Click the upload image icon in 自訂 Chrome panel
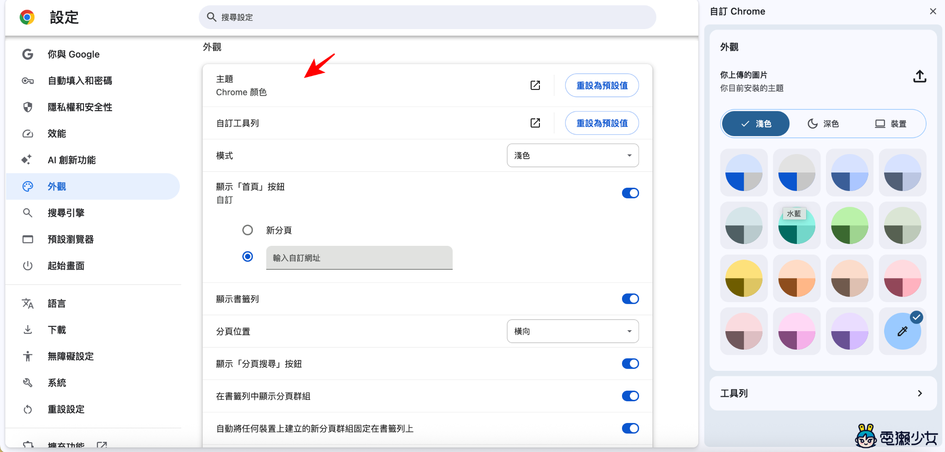This screenshot has width=945, height=452. click(x=920, y=76)
